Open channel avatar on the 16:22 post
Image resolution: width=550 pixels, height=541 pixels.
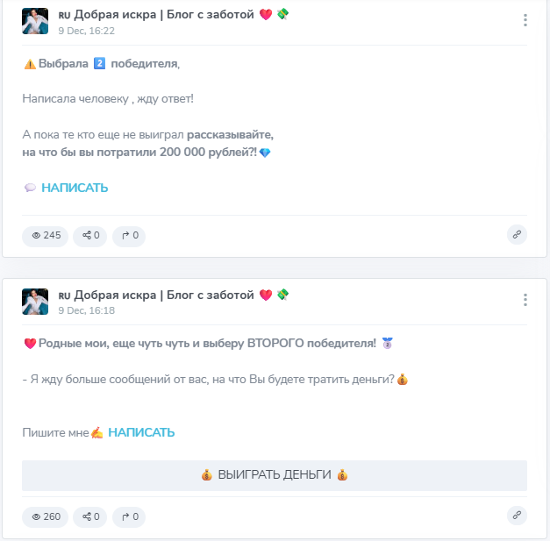[x=35, y=21]
